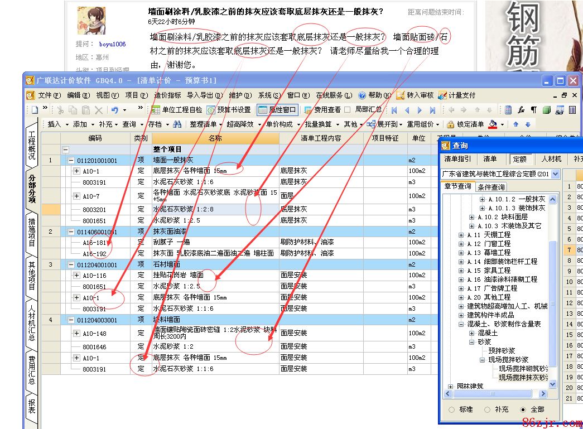Click the undo arrow icon in toolbar
The height and width of the screenshot is (429, 583).
pos(114,110)
